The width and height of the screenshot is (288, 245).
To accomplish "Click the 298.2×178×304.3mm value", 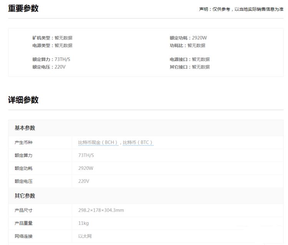I will coord(101,210).
